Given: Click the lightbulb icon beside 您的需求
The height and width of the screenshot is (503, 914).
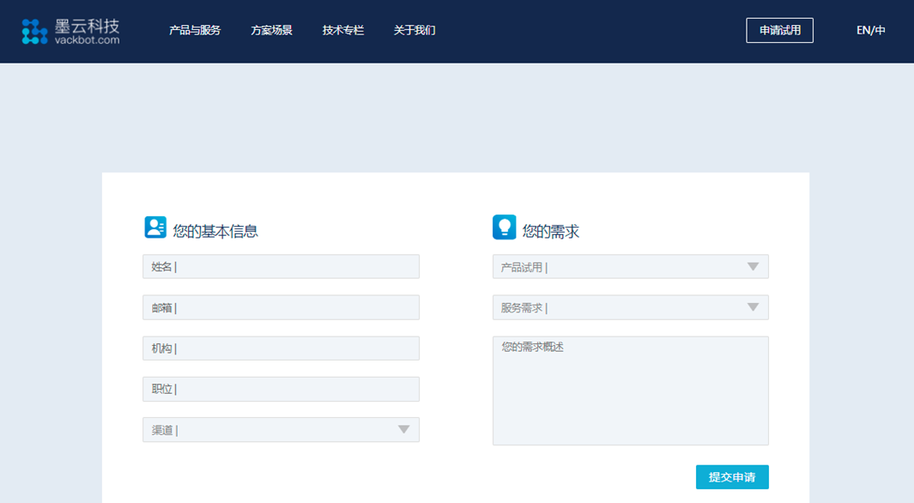Looking at the screenshot, I should coord(505,227).
